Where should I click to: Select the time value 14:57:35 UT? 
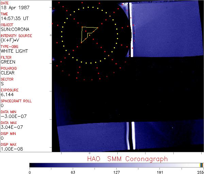[14, 18]
